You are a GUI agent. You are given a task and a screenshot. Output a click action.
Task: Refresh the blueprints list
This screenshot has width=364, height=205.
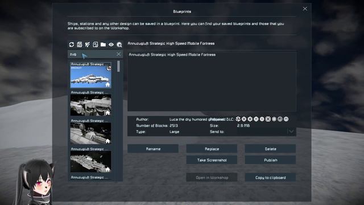[x=72, y=44]
